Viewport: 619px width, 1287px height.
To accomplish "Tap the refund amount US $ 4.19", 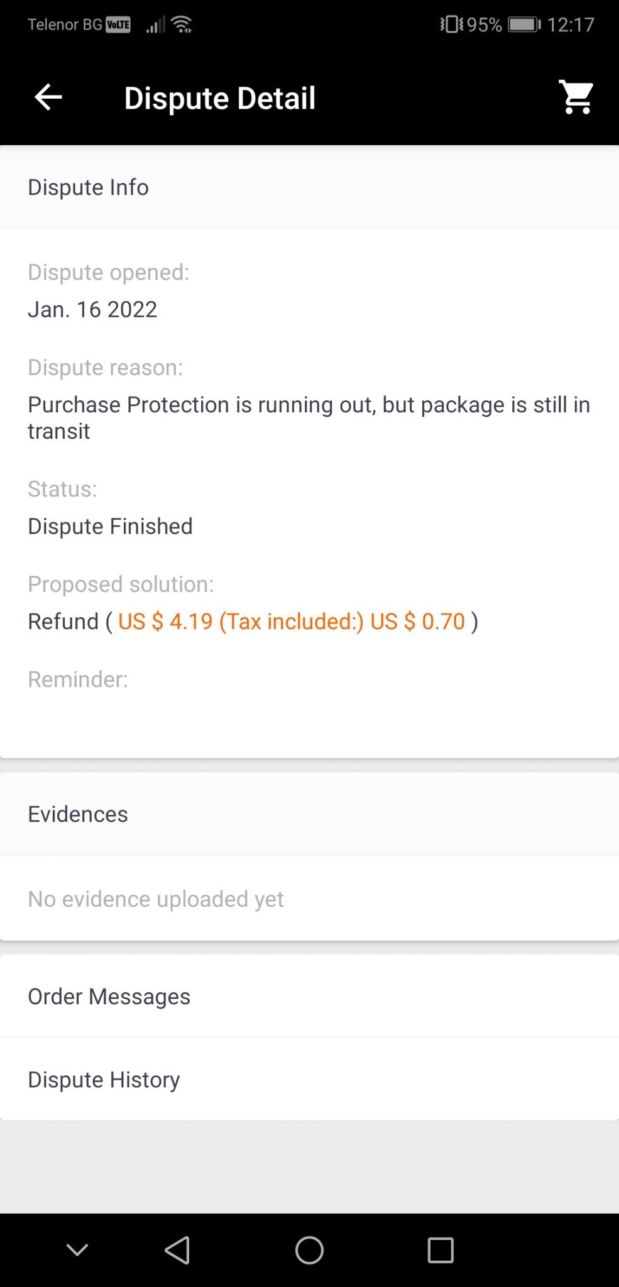I will pos(166,622).
